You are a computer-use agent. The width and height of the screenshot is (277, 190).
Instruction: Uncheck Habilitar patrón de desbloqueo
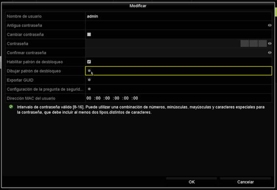pos(89,62)
